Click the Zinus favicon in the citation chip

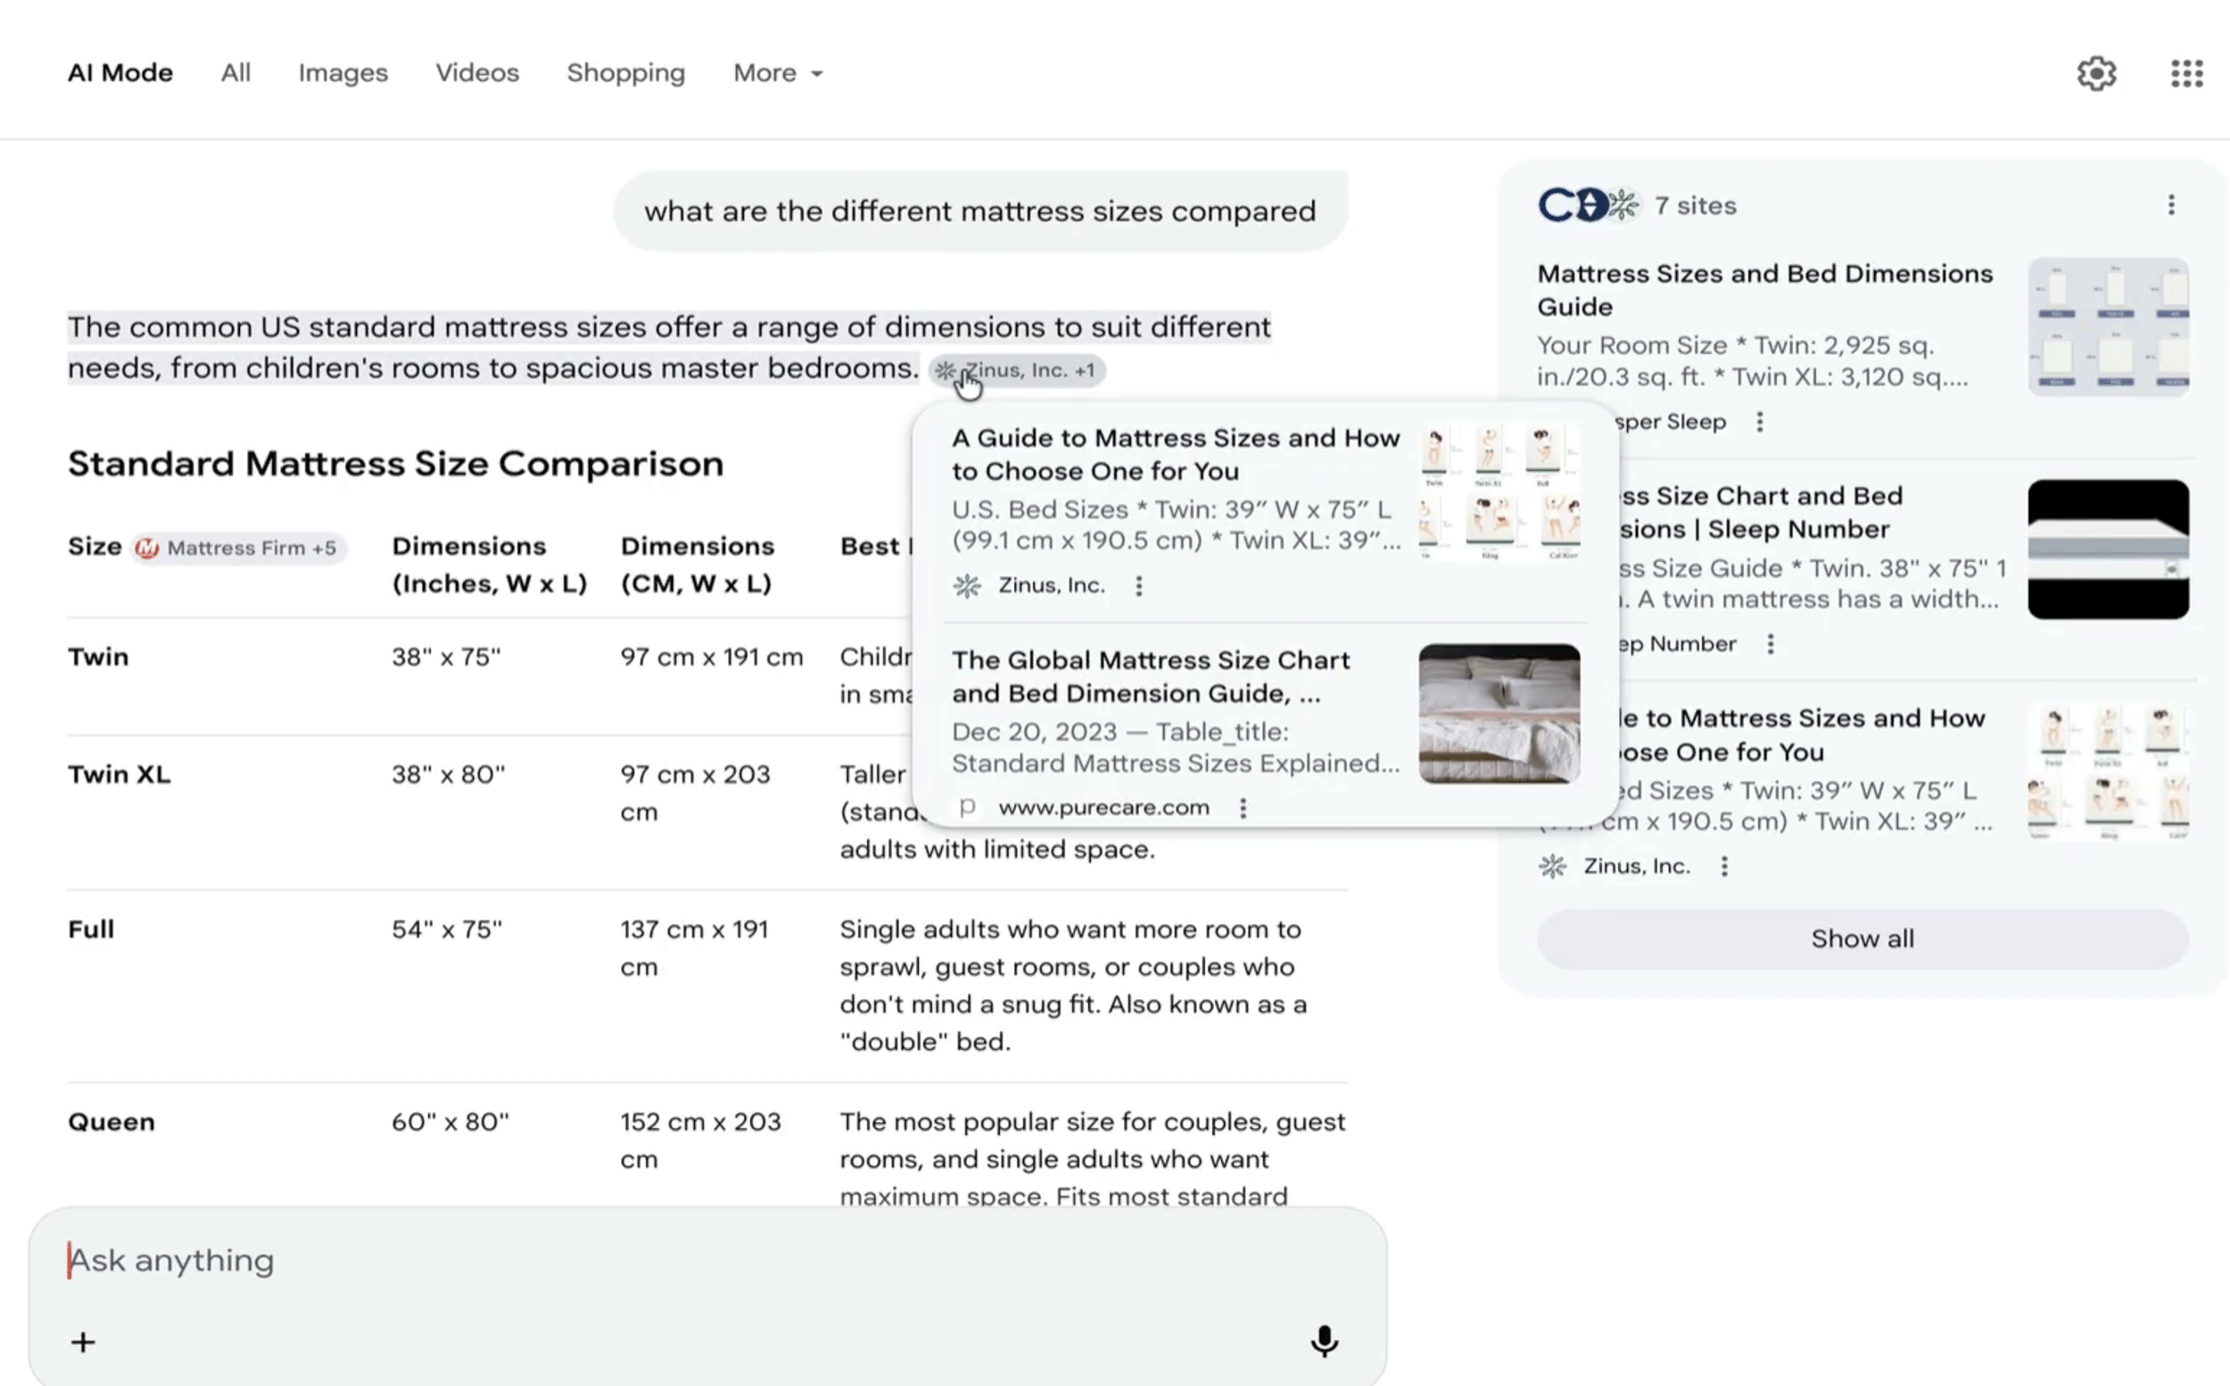tap(946, 370)
